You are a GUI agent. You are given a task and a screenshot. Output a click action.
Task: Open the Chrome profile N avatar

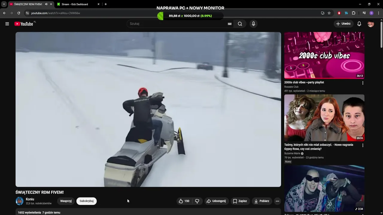(x=371, y=13)
